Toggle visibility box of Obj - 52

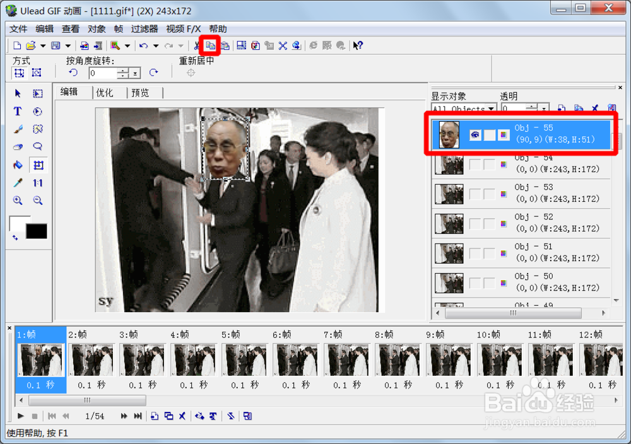[475, 224]
